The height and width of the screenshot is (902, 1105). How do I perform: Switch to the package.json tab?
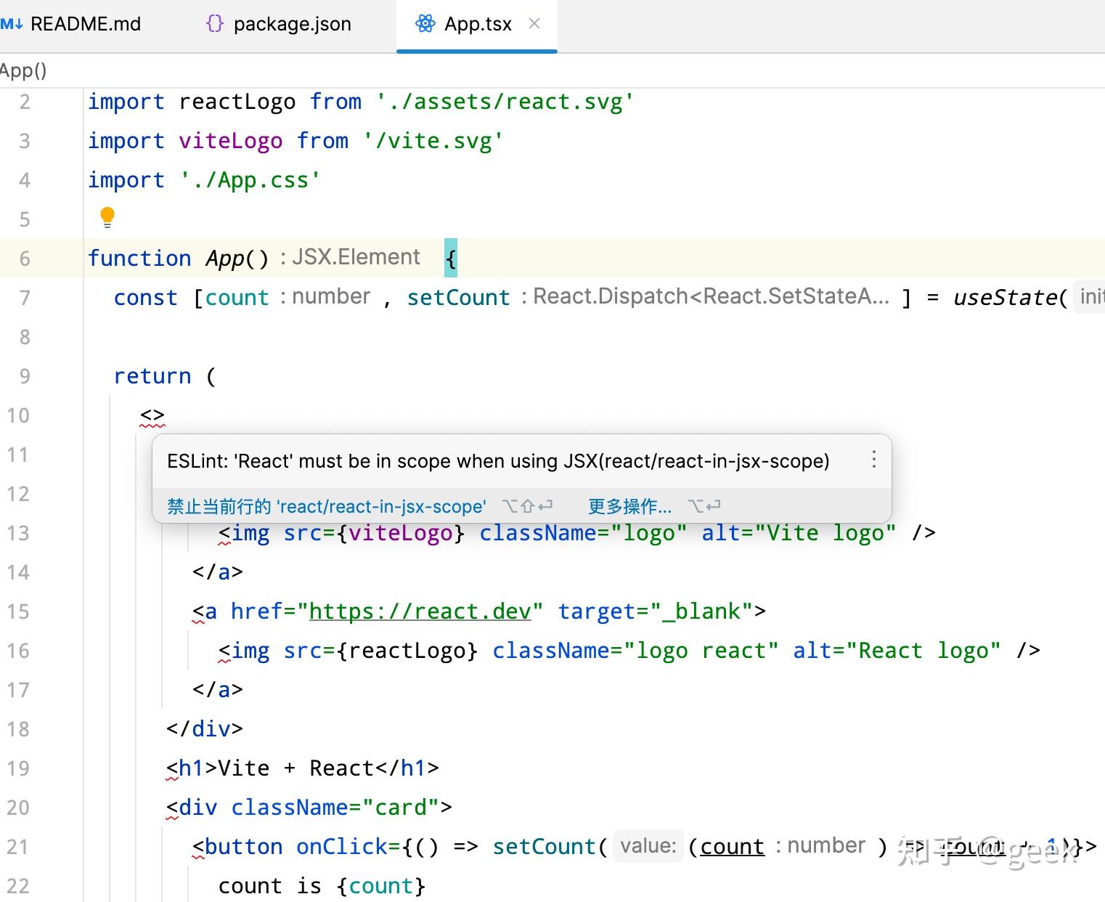click(x=279, y=24)
